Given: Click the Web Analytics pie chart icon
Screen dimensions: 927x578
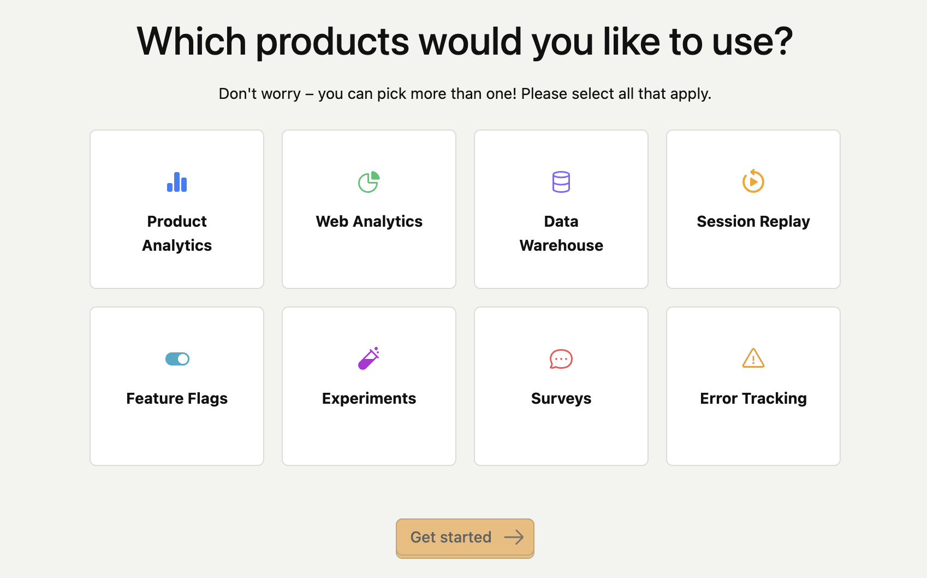Looking at the screenshot, I should point(369,182).
